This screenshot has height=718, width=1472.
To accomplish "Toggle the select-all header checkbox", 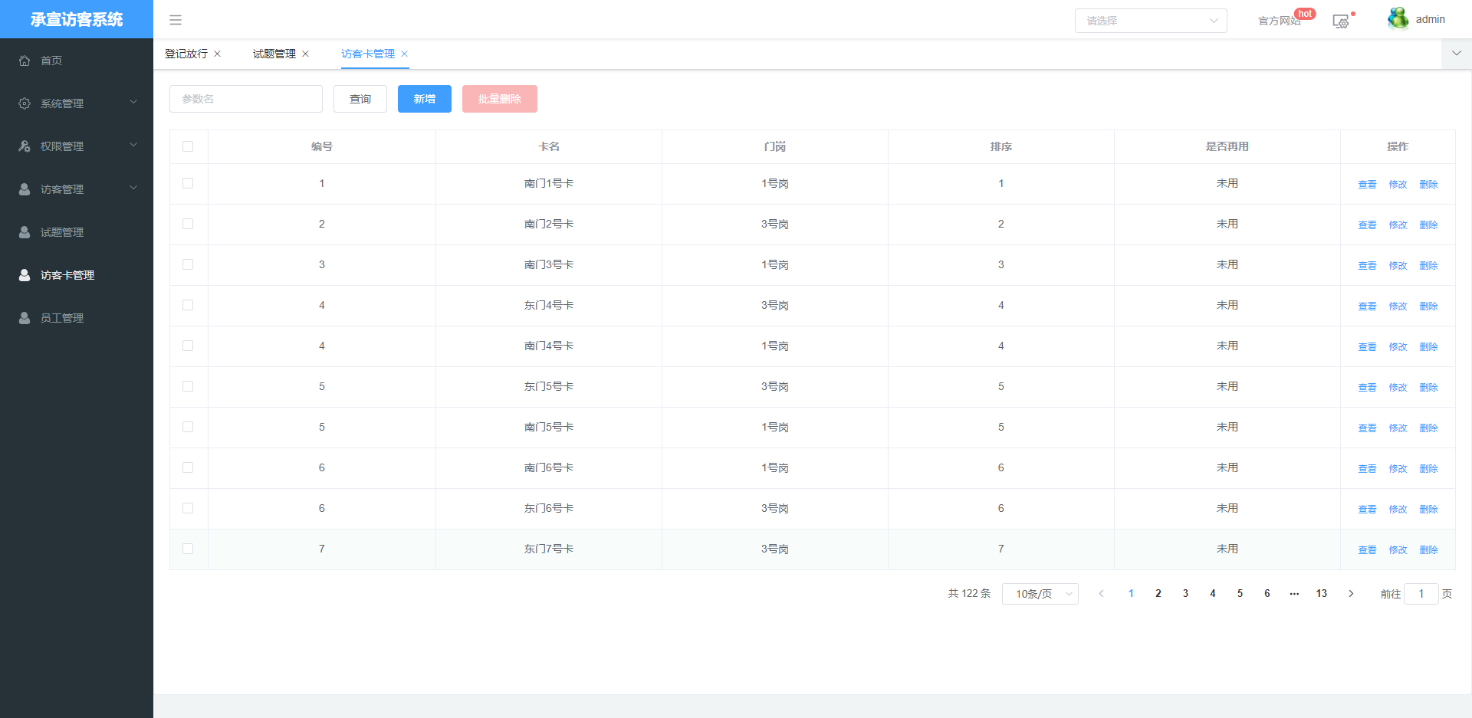I will point(188,146).
